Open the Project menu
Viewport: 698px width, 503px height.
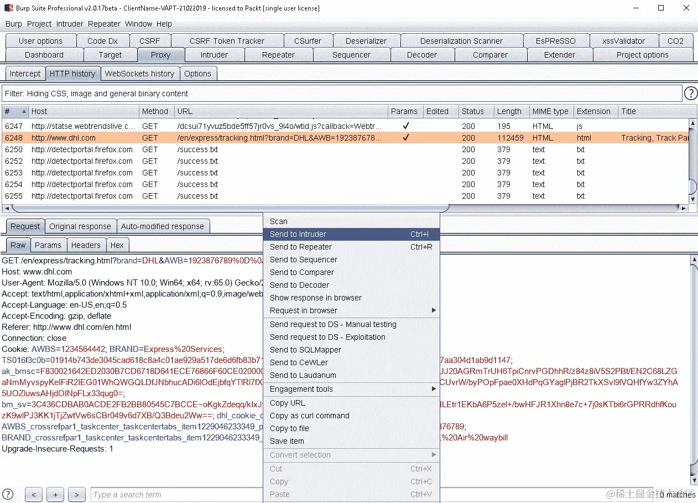point(39,24)
